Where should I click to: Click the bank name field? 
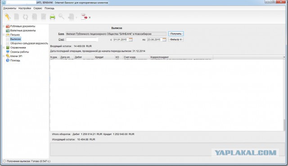point(116,34)
